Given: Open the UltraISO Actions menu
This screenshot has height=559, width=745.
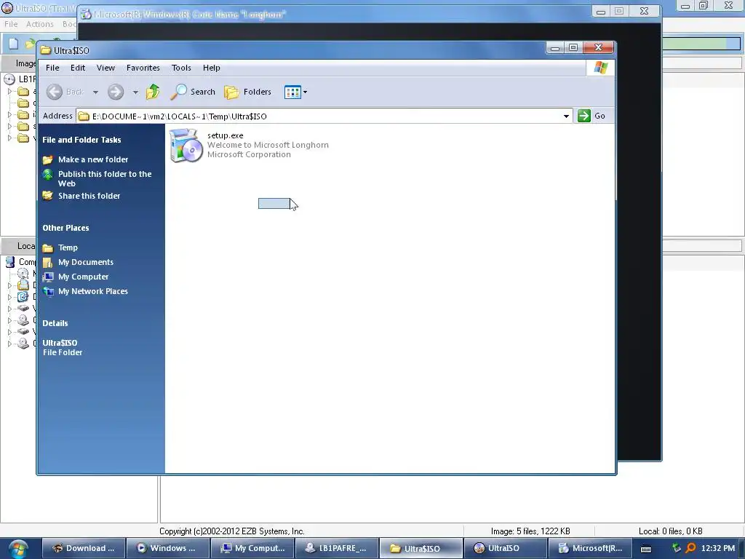Looking at the screenshot, I should click(x=40, y=24).
